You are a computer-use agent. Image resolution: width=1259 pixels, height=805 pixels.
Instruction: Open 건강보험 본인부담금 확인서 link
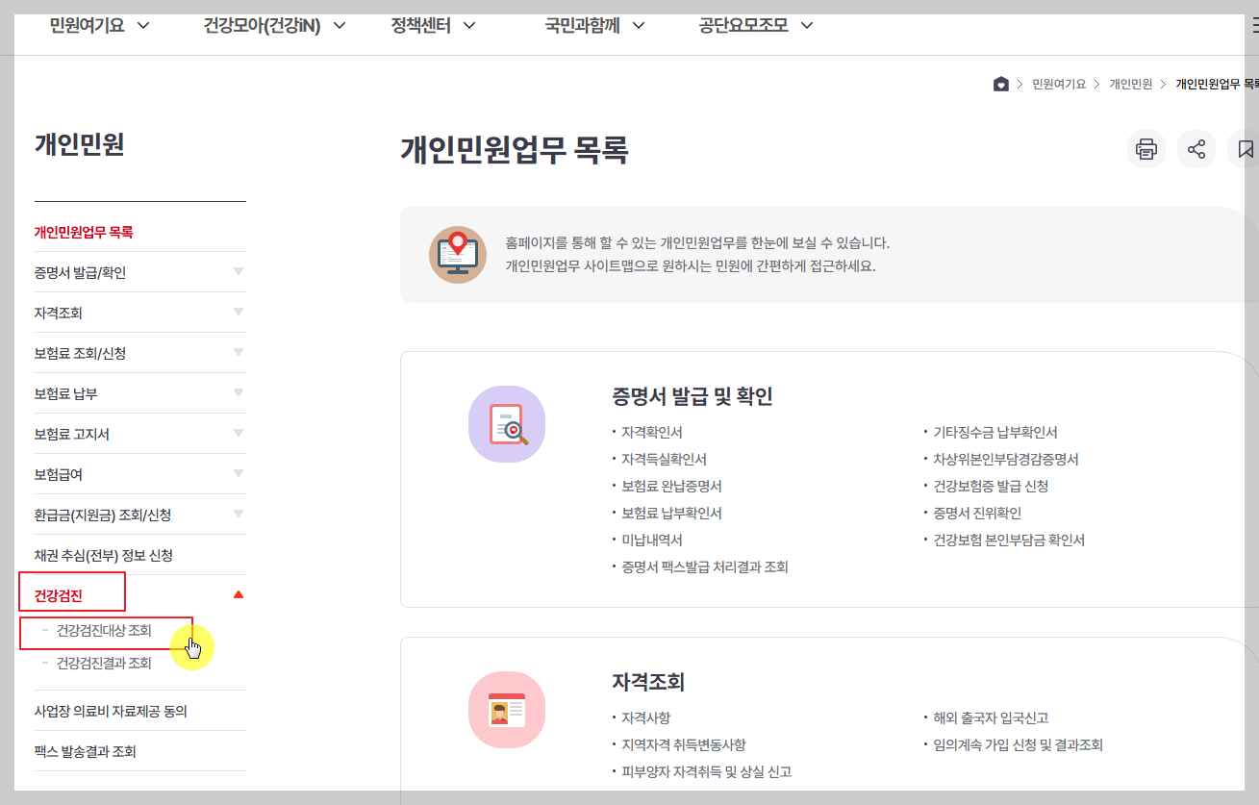(1009, 541)
